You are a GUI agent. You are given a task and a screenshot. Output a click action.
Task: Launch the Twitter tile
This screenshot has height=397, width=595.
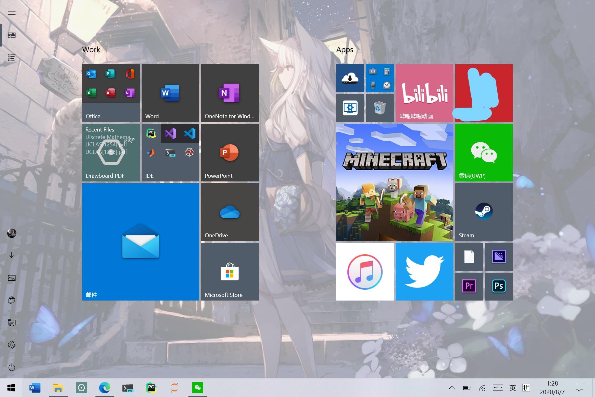pyautogui.click(x=424, y=271)
